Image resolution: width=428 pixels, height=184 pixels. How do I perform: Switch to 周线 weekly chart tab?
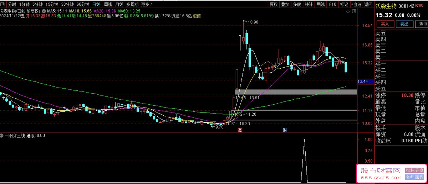tap(108, 4)
